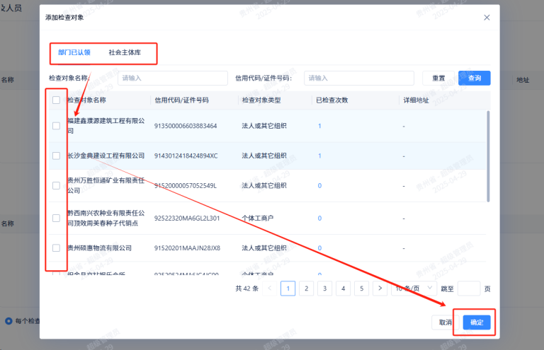The image size is (544, 350).
Task: Open inspection count 0 for 贵州硕惠物流有限公司
Action: pos(319,248)
